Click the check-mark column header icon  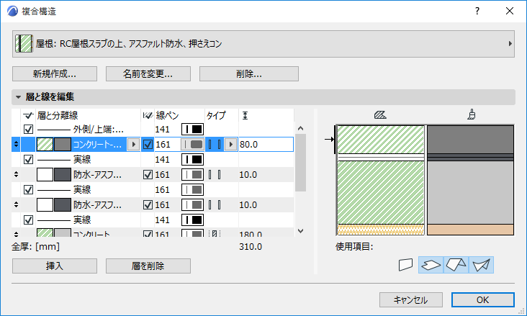point(28,116)
